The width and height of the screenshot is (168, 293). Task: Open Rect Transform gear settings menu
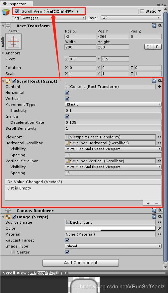pos(160,25)
